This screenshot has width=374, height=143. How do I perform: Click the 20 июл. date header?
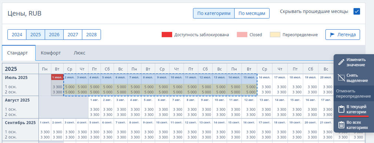pos(326,77)
